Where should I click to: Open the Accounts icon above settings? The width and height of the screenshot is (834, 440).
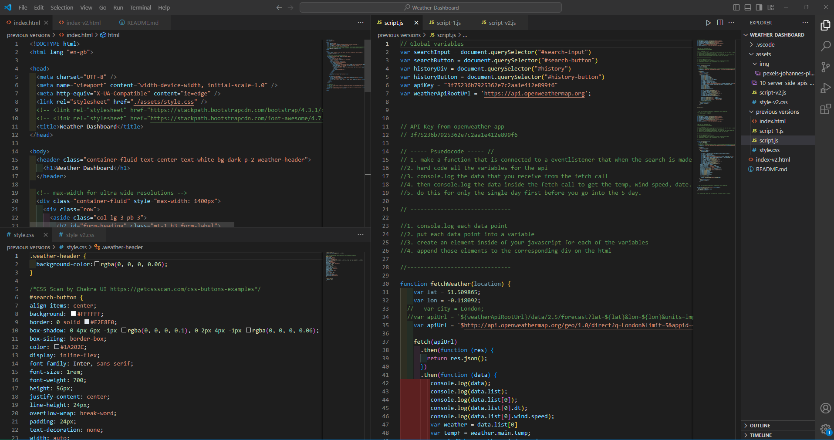click(x=826, y=408)
